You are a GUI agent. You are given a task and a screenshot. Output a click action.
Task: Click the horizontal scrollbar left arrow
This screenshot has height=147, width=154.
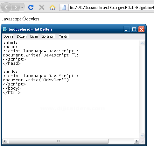tap(5, 141)
